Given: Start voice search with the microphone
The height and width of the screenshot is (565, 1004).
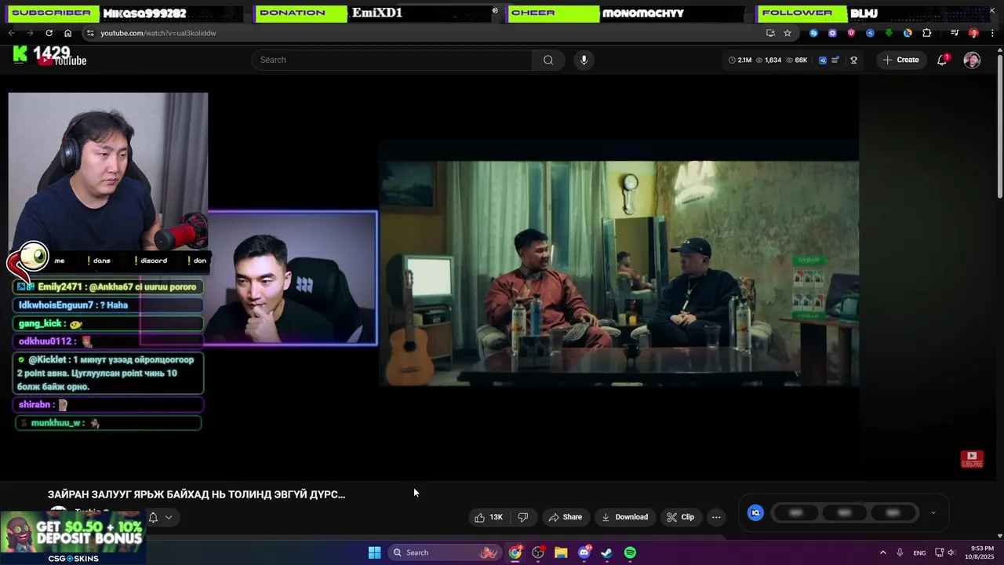Looking at the screenshot, I should (584, 60).
